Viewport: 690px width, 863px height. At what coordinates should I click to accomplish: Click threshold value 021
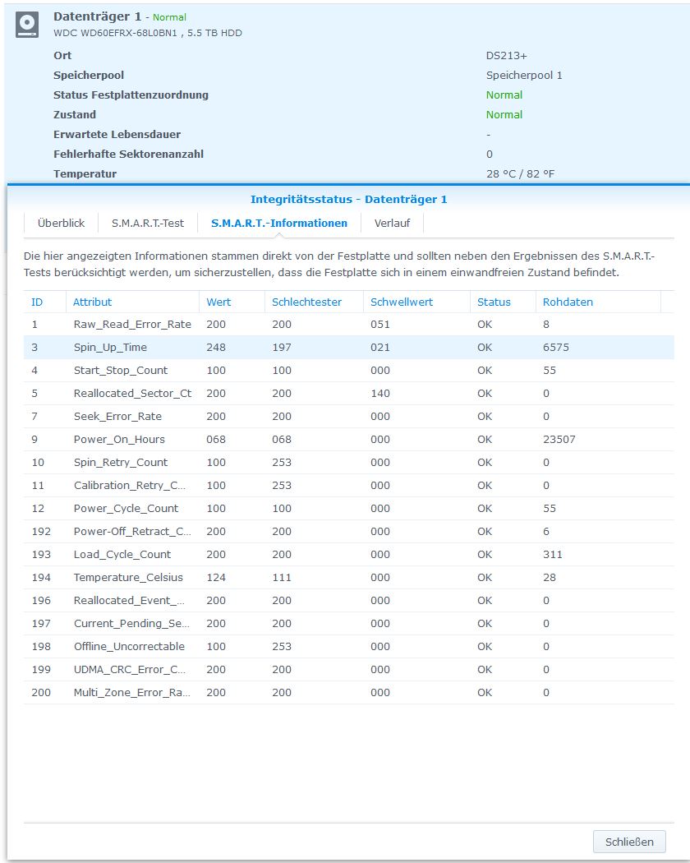[x=380, y=348]
